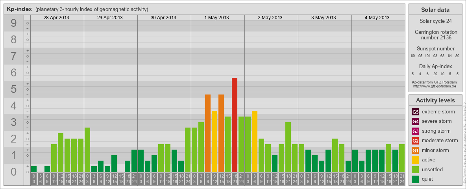Click sunspot number value 101
Screen dimensions: 466x189
pyautogui.click(x=428, y=56)
